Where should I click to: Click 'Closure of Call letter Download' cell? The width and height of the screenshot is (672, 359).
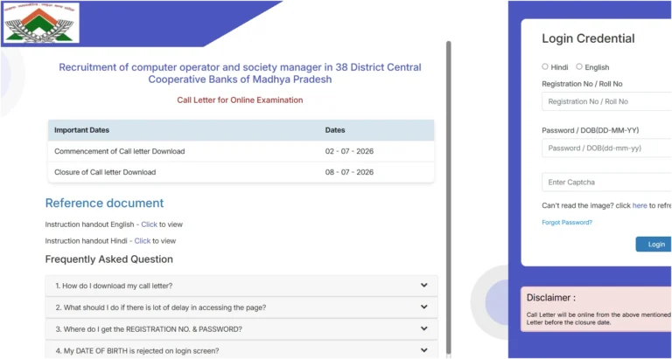coord(105,172)
